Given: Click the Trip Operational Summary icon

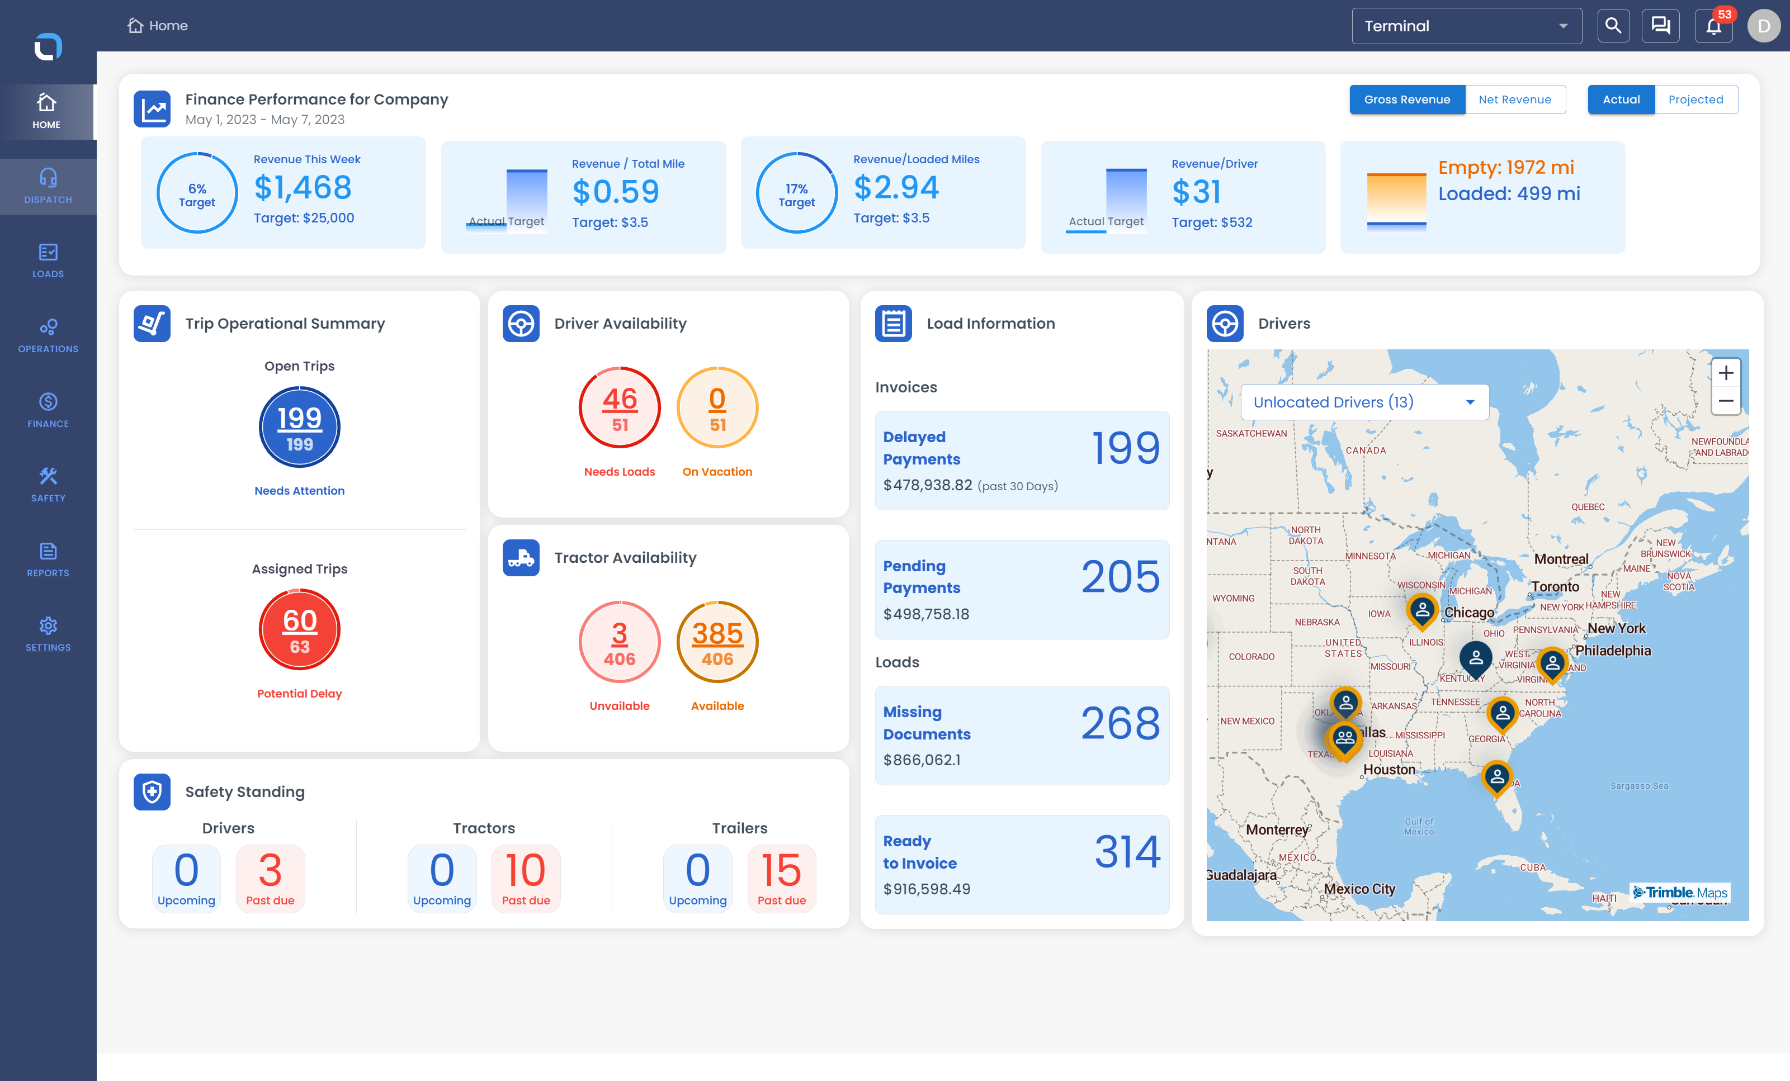Looking at the screenshot, I should coord(152,324).
